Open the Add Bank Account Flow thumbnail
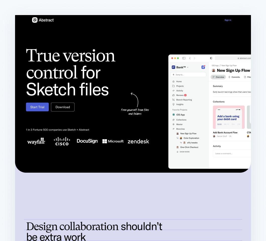The width and height of the screenshot is (266, 241). [229, 117]
